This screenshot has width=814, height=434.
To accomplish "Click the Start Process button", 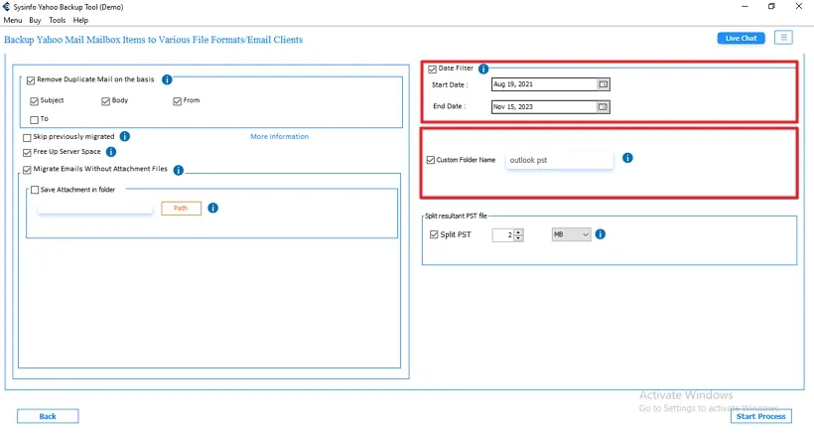I will (x=760, y=416).
